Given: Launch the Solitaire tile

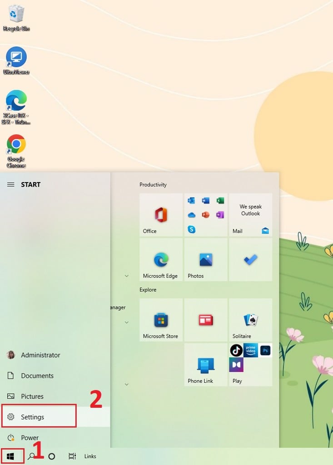Looking at the screenshot, I should click(x=250, y=320).
